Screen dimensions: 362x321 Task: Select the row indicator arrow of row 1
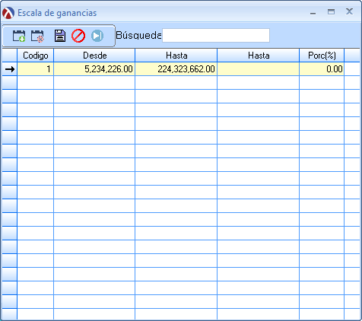point(10,69)
